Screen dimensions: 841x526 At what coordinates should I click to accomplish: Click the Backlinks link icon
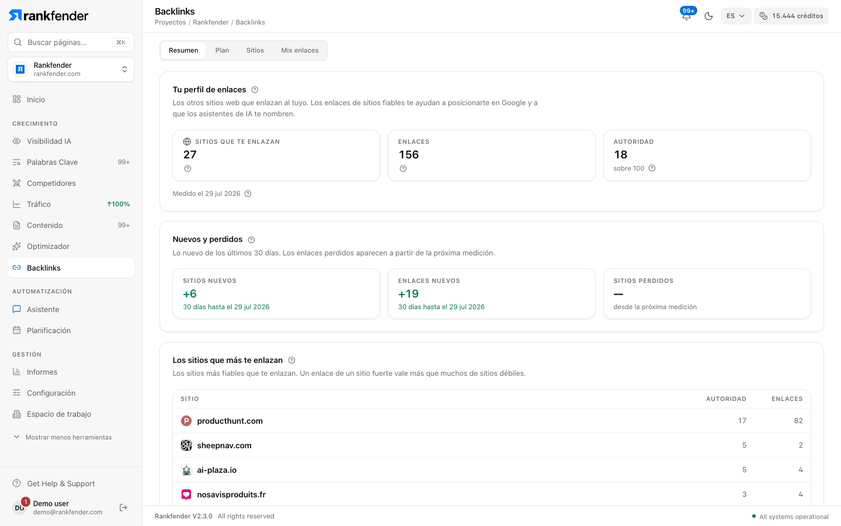[17, 268]
